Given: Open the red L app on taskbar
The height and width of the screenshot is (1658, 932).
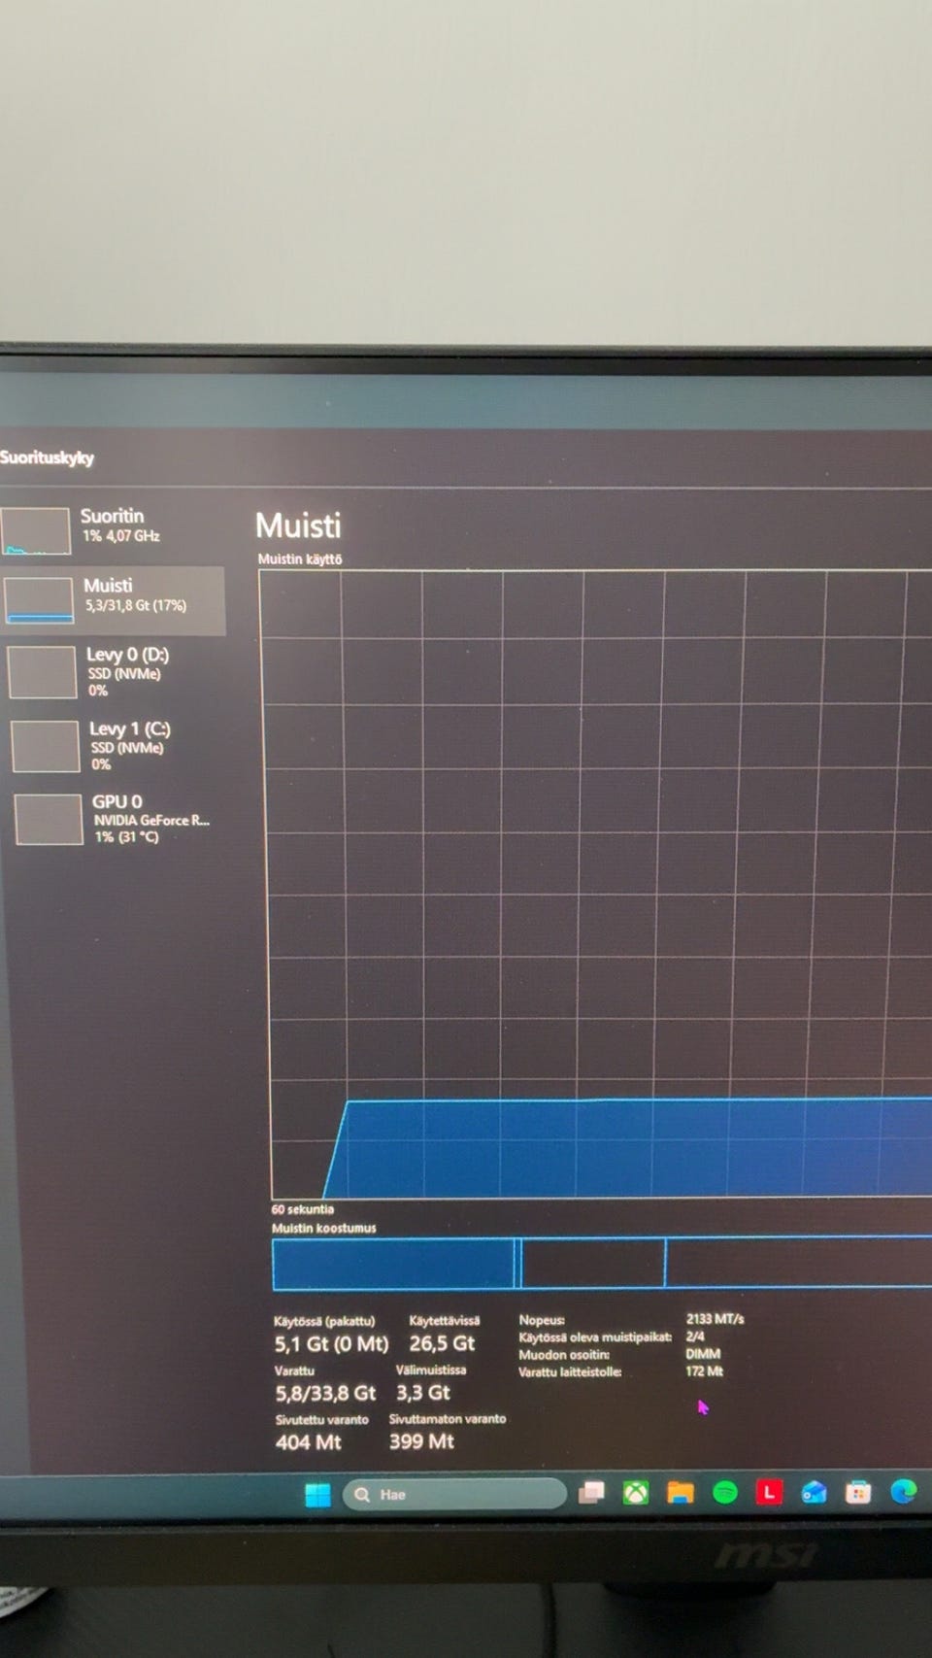Looking at the screenshot, I should tap(769, 1492).
